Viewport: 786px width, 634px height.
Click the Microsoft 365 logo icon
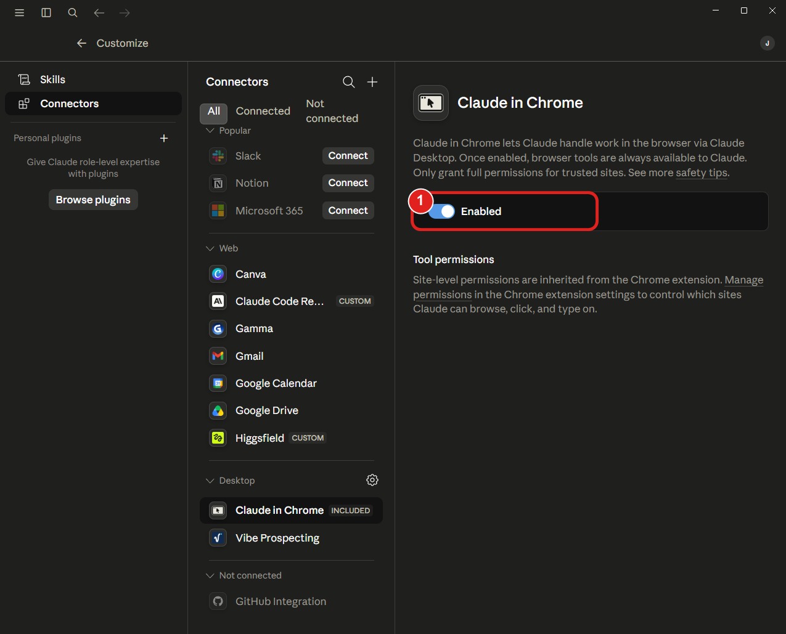tap(218, 211)
